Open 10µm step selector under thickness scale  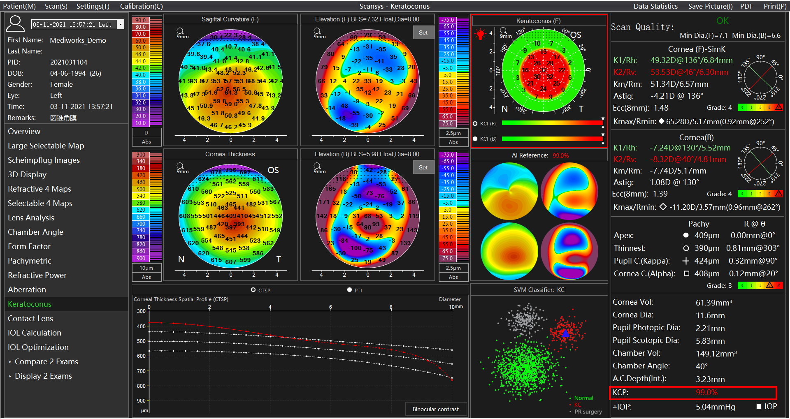click(146, 268)
